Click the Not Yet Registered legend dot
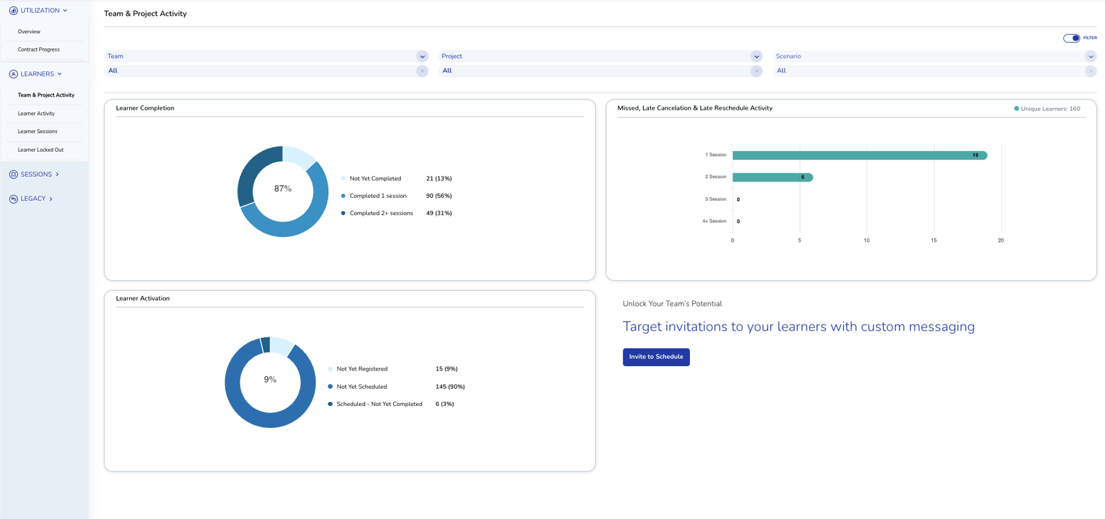The image size is (1105, 519). tap(330, 369)
